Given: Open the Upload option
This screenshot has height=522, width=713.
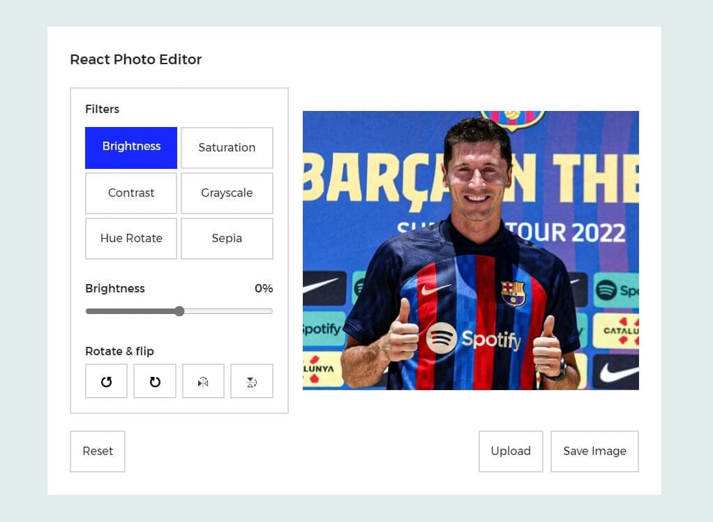Looking at the screenshot, I should 511,451.
